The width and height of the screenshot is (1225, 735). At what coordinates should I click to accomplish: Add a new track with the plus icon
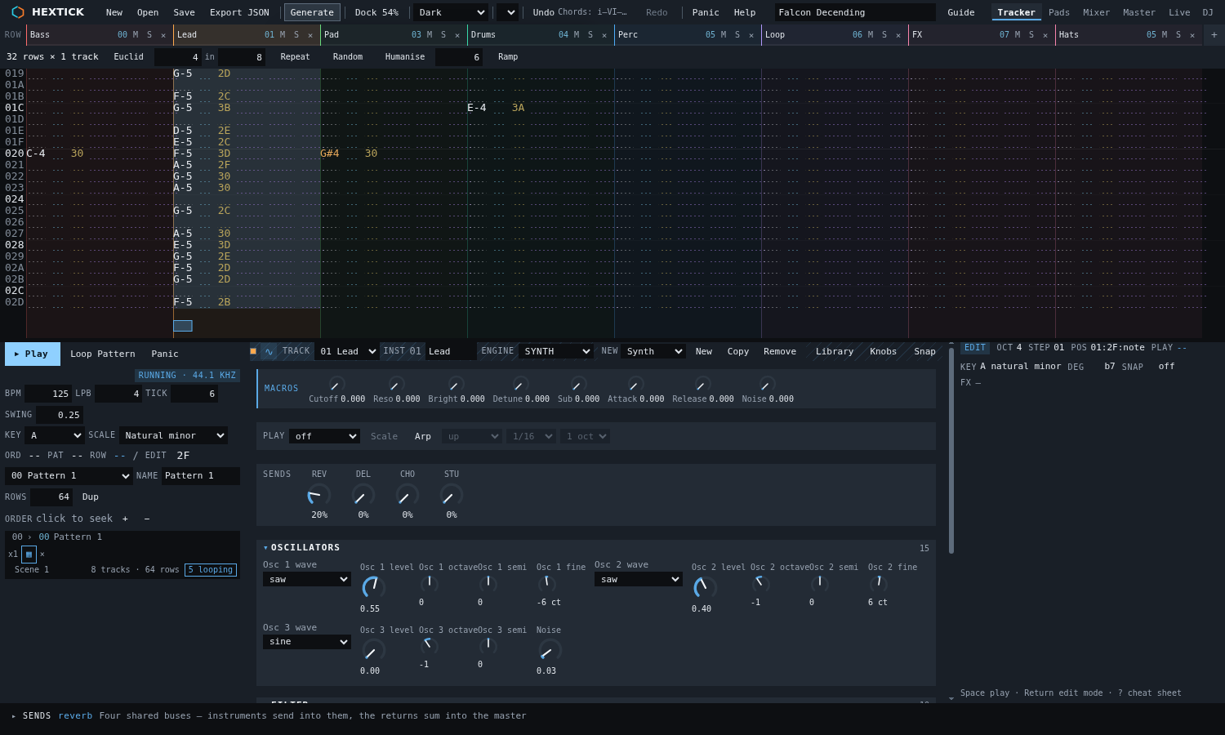1214,35
